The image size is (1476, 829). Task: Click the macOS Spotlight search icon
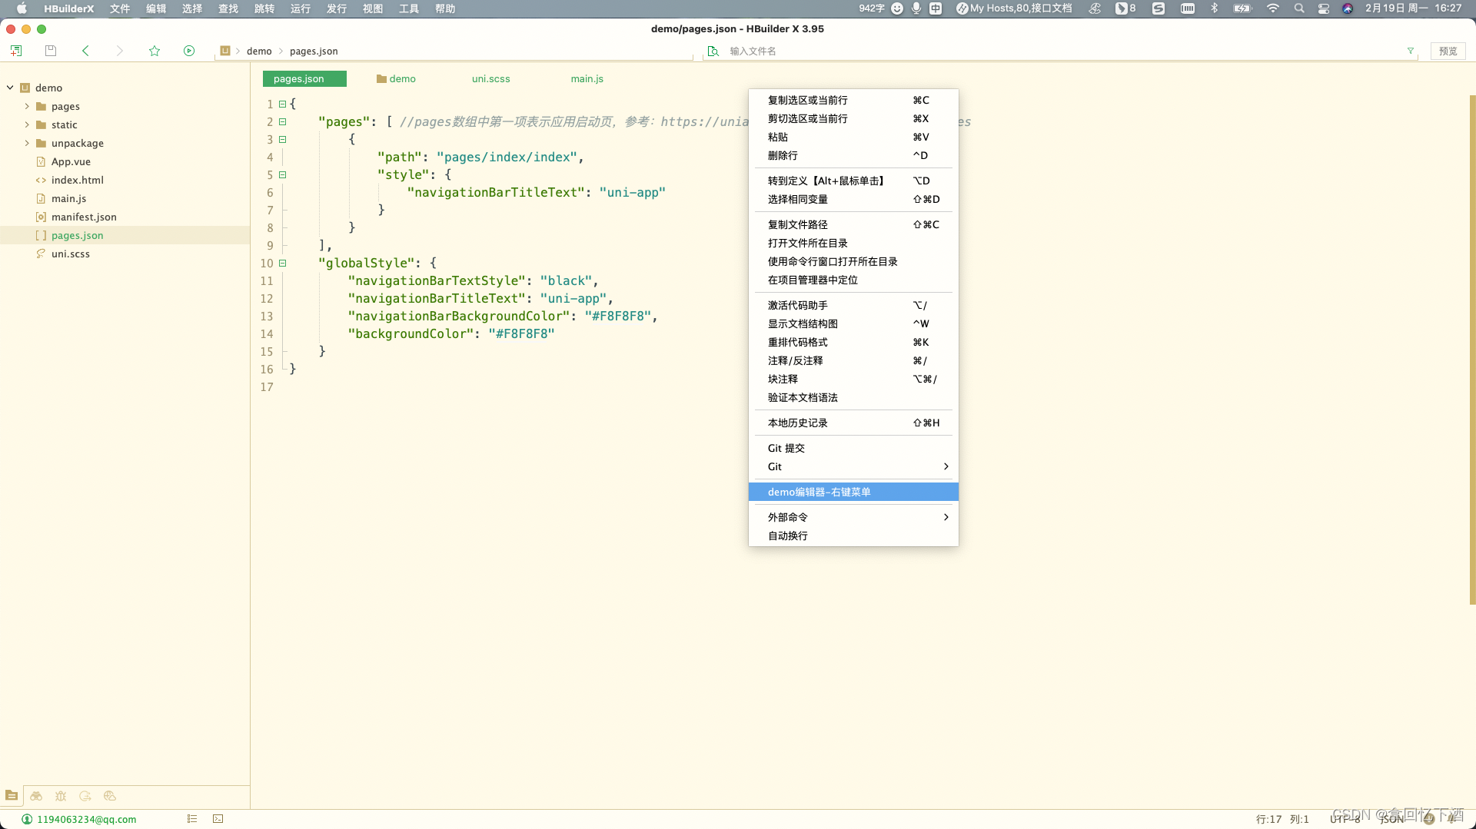(x=1299, y=8)
